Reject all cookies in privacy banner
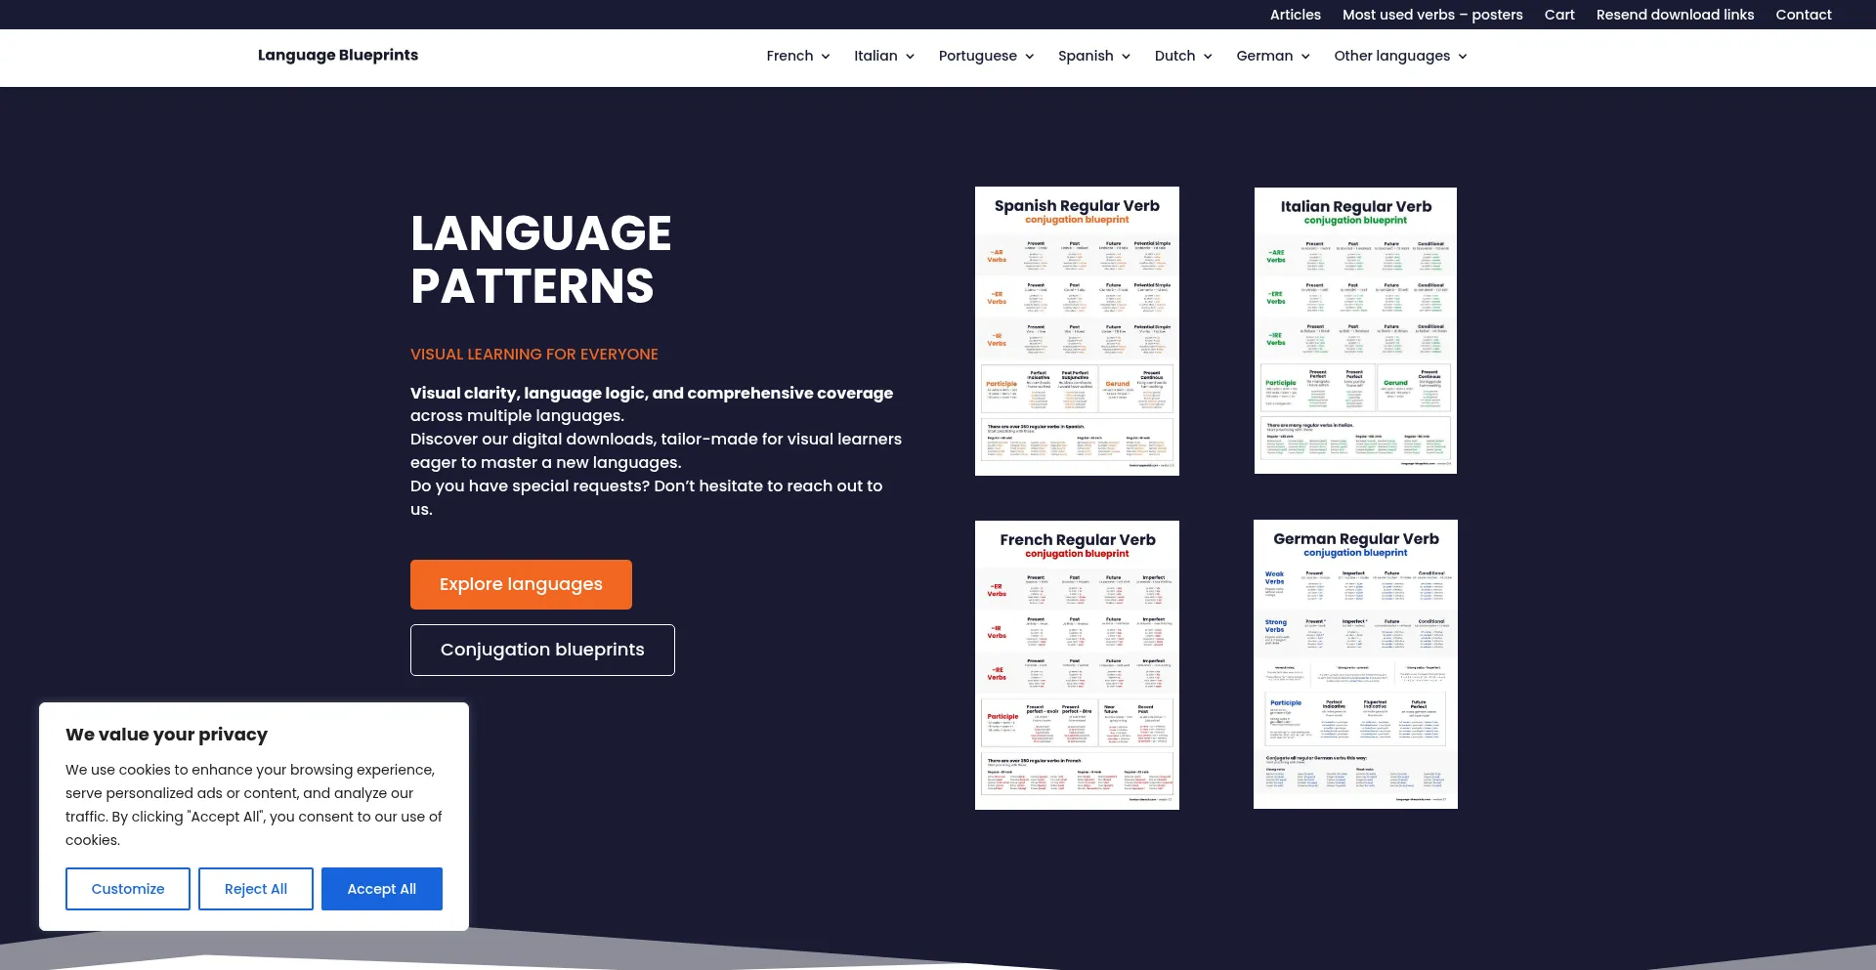The width and height of the screenshot is (1876, 970). [x=256, y=889]
